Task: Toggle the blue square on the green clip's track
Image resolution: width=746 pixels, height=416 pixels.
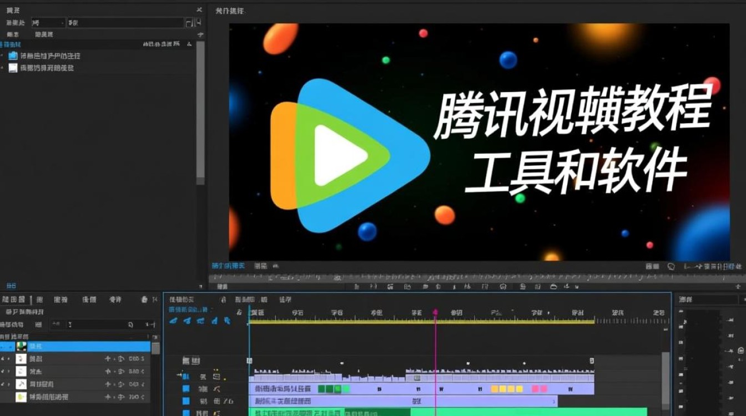Action: point(186,413)
